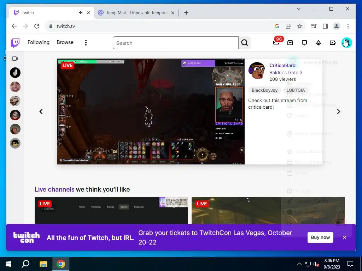Switch to the Temp Mail tab
The width and height of the screenshot is (362, 271).
[x=136, y=13]
